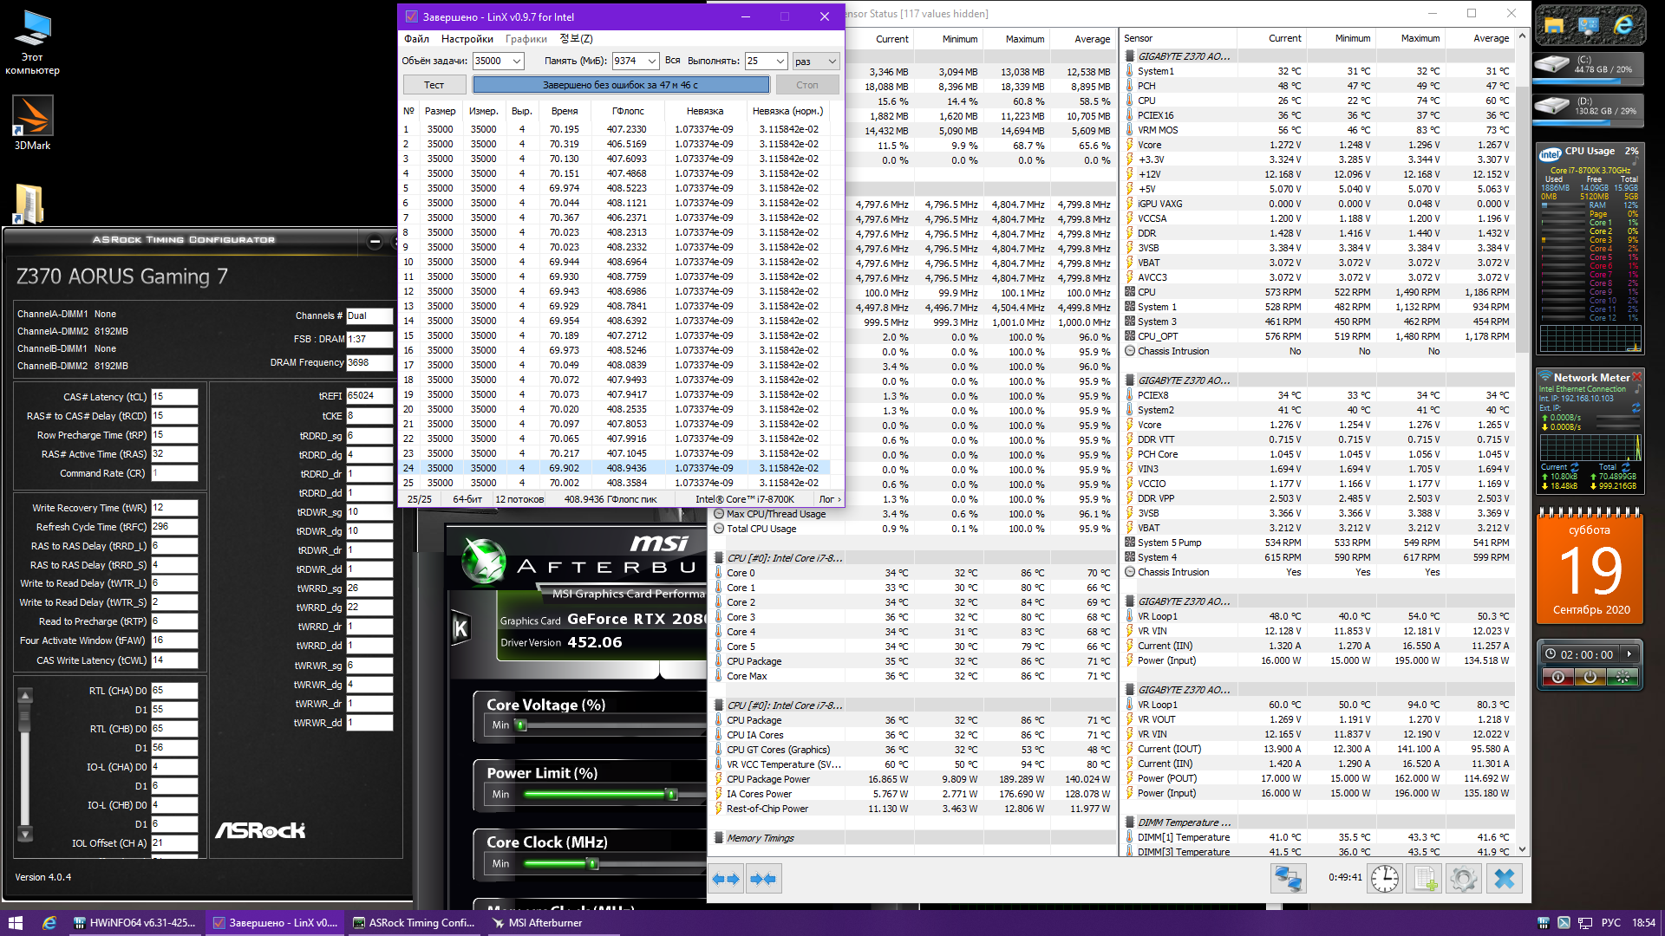Reset the sensor clock timer icon

tap(1385, 879)
